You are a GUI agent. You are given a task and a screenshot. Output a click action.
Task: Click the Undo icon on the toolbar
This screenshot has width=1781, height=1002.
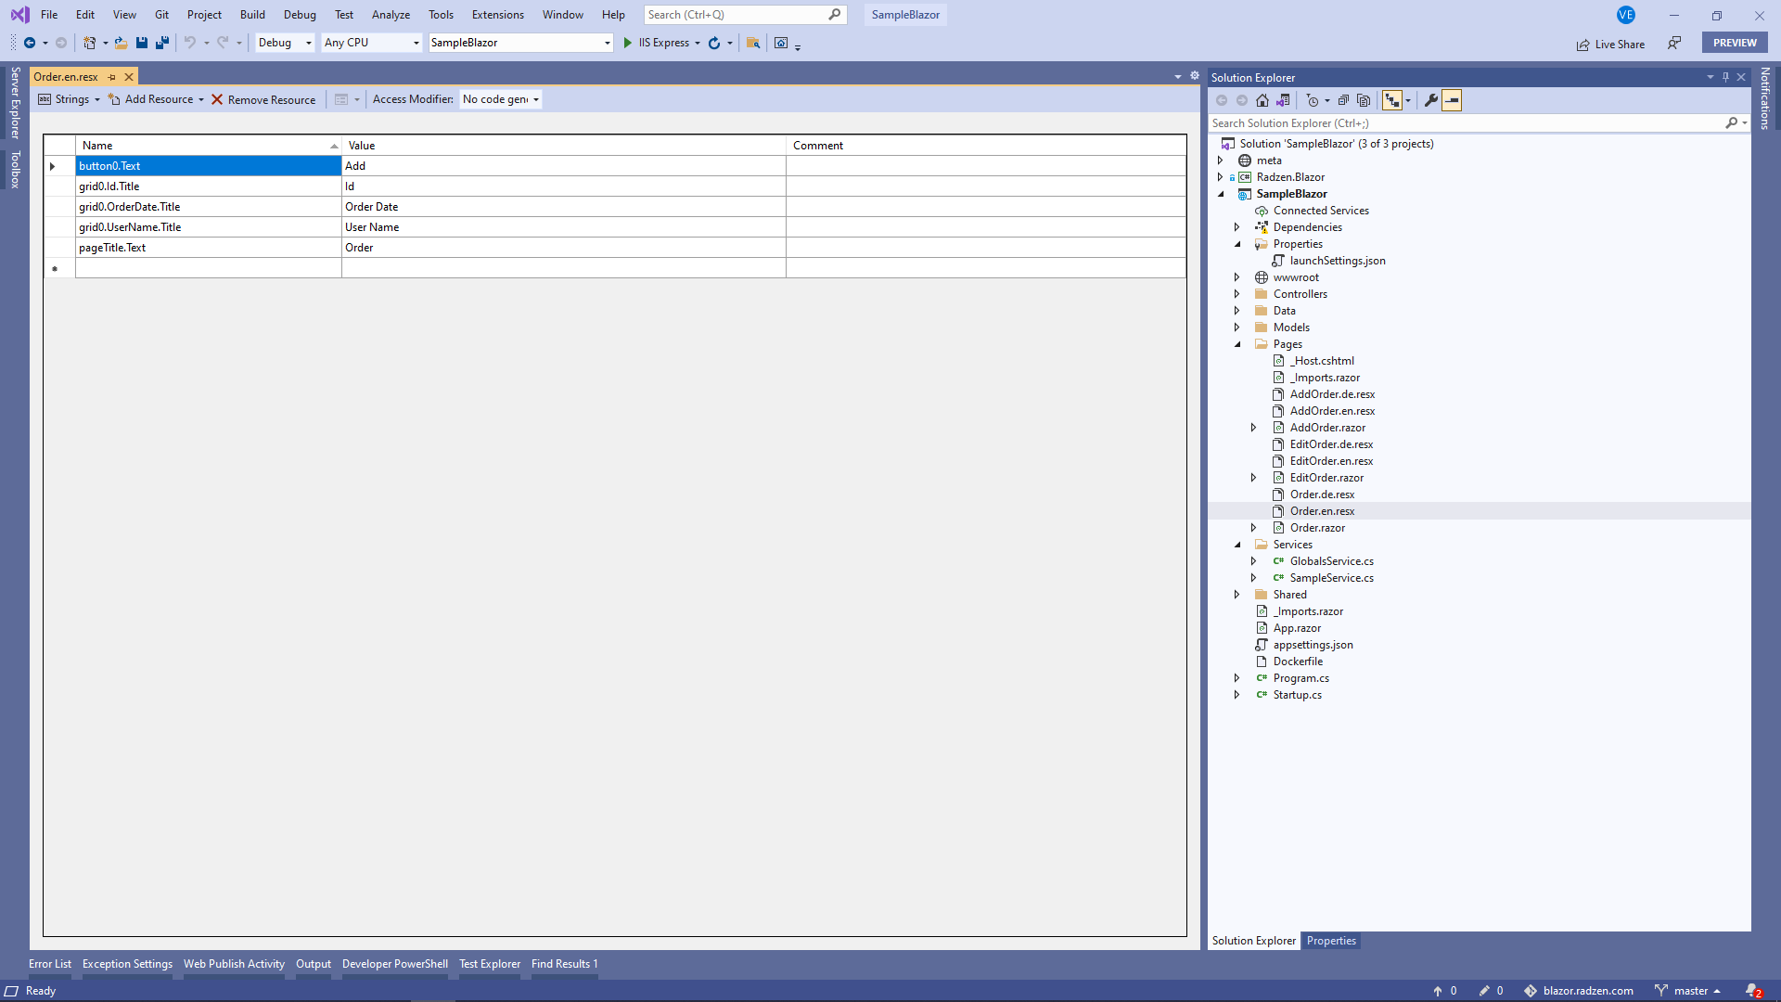[x=189, y=43]
